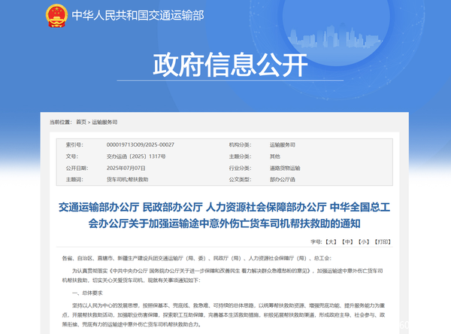Viewport: 451px width, 334px height.
Task: Open the 中华人民共和国交通运输部 site title
Action: pyautogui.click(x=138, y=16)
